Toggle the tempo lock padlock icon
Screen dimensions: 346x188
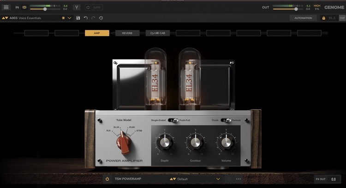[323, 18]
